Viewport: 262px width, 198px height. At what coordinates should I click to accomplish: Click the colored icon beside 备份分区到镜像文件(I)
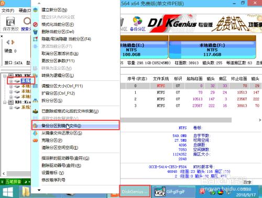[x=36, y=126]
